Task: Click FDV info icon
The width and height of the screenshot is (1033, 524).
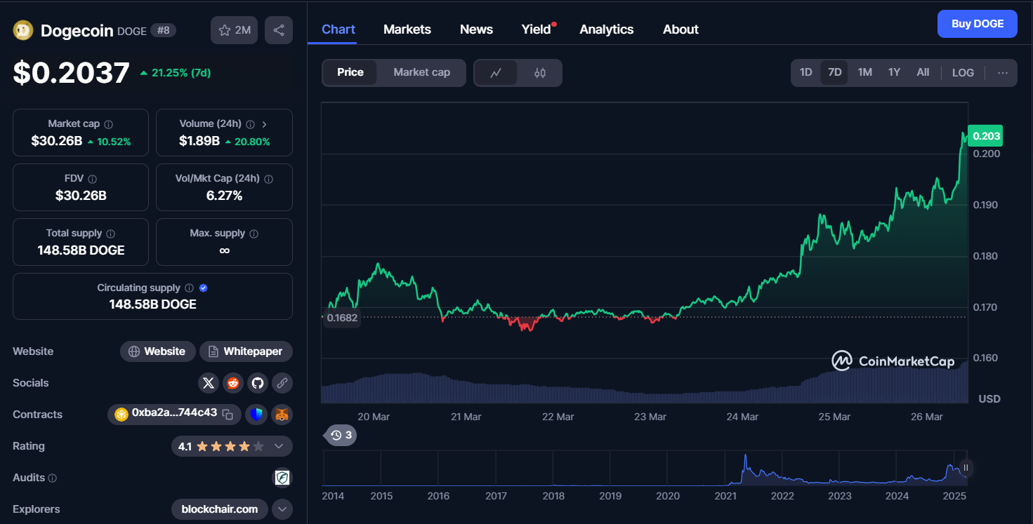Action: coord(92,179)
